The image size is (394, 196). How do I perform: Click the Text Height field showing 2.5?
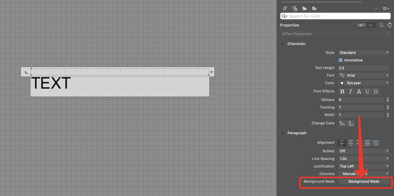point(364,68)
